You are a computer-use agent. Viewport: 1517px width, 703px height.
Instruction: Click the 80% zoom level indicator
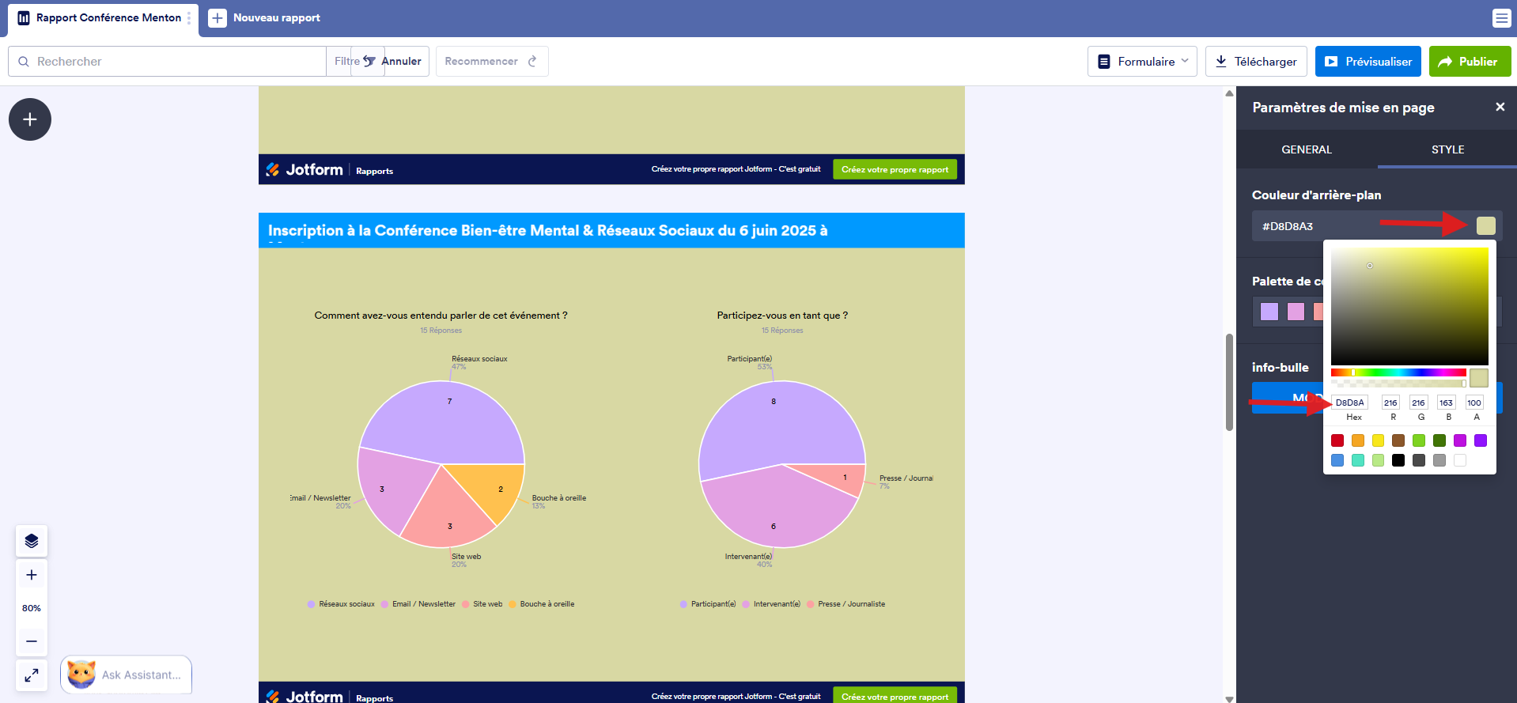pos(32,608)
